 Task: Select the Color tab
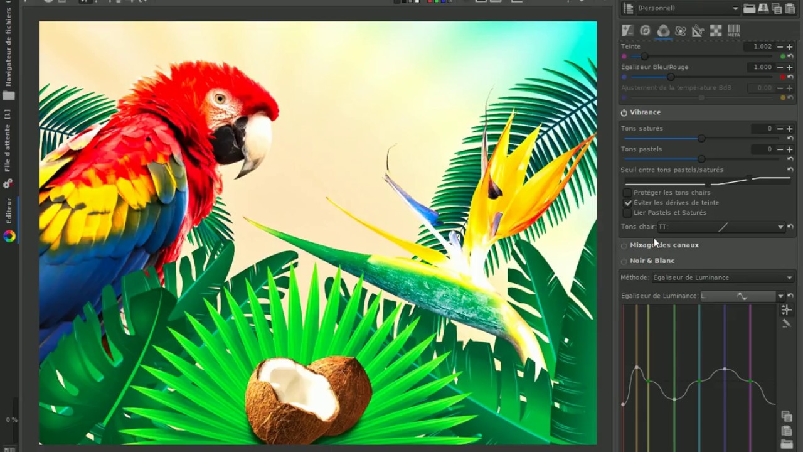pyautogui.click(x=663, y=31)
